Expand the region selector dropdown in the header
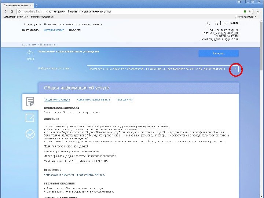Viewport: 264px width, 198px height. point(40,25)
